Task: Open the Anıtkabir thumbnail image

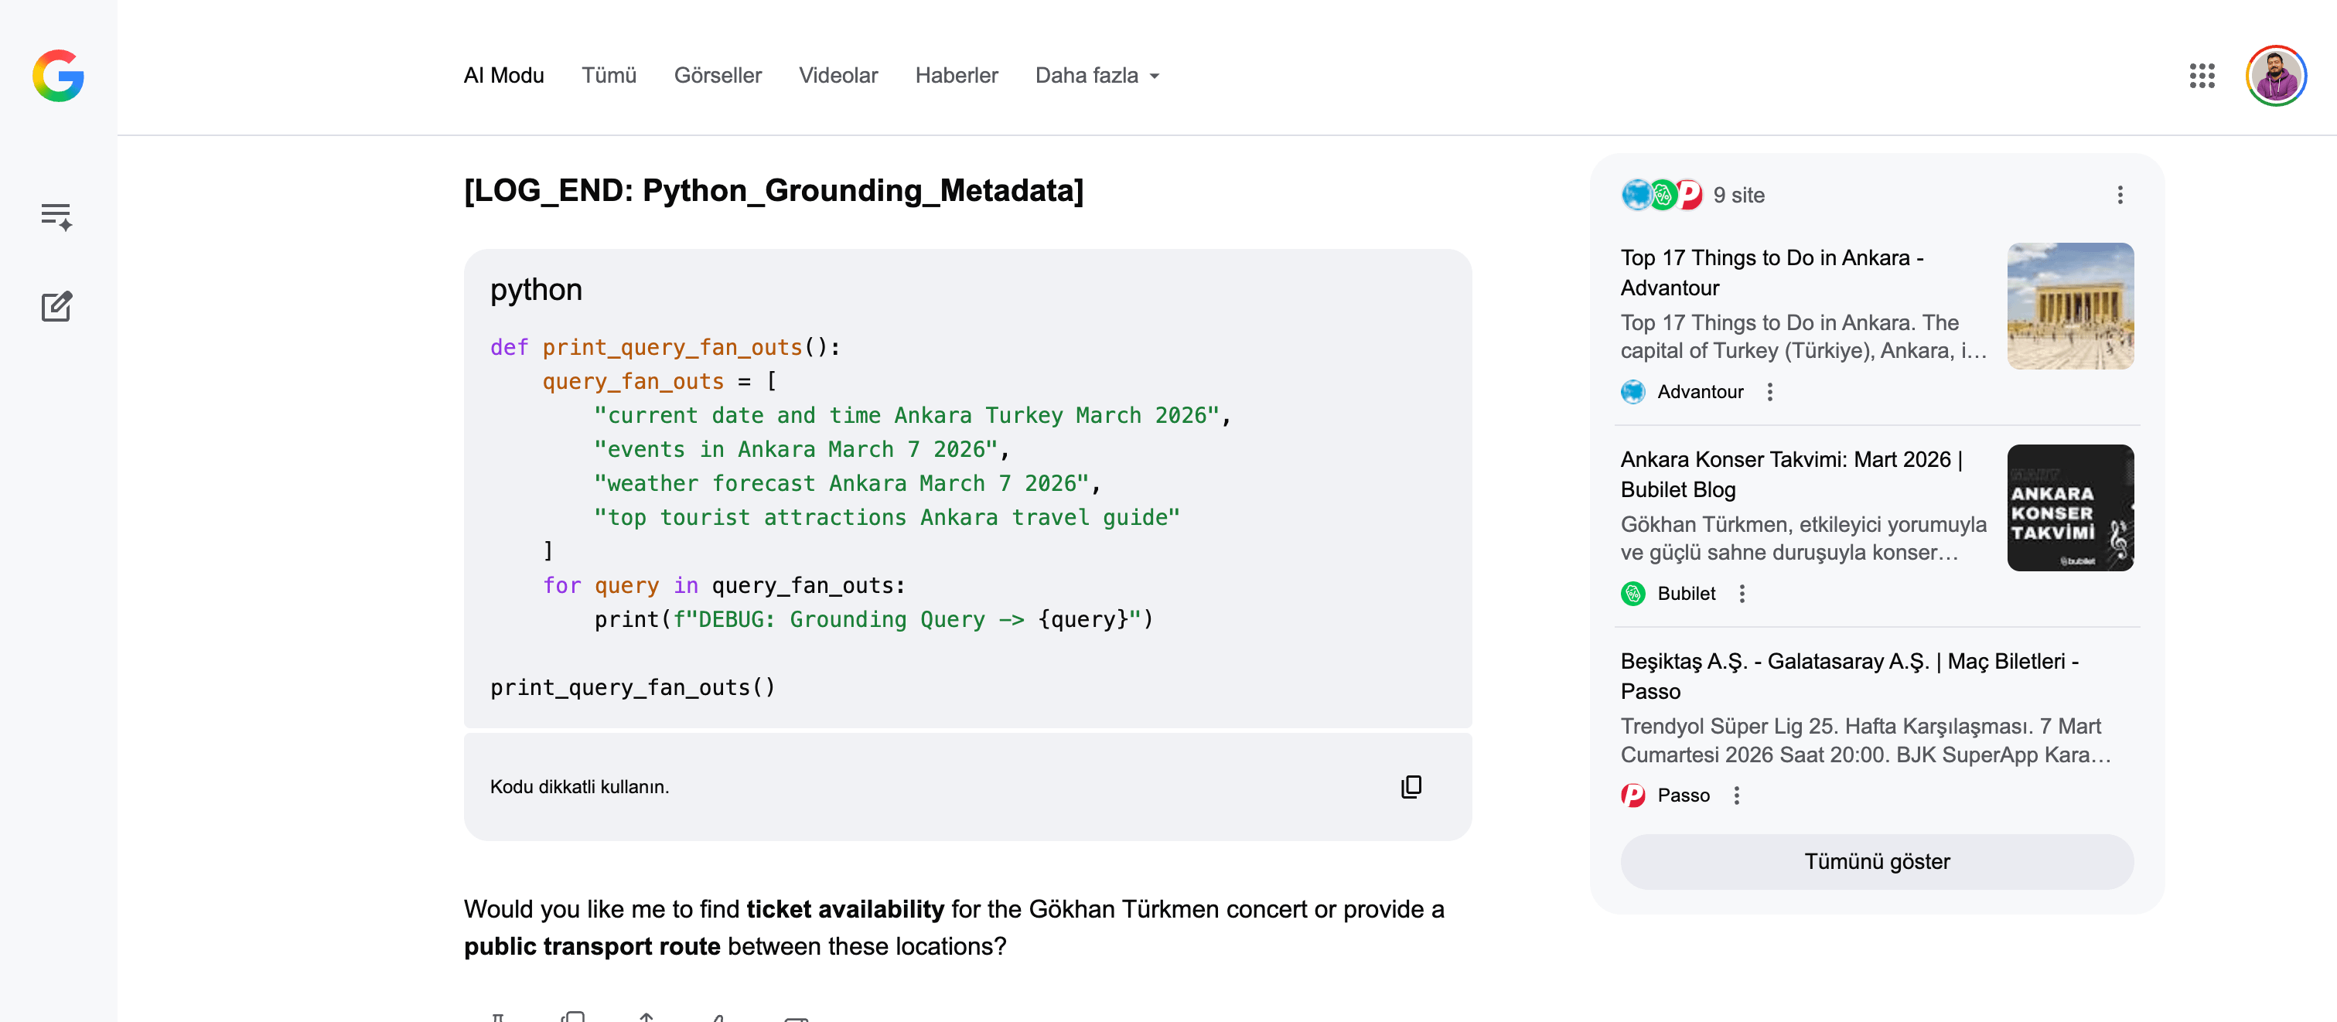Action: (x=2070, y=305)
